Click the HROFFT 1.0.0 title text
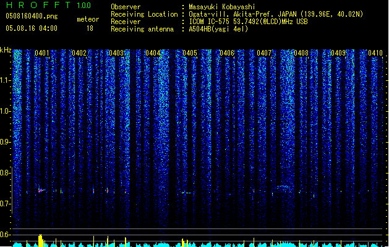Screen dimensions: 389x247 click(48, 5)
